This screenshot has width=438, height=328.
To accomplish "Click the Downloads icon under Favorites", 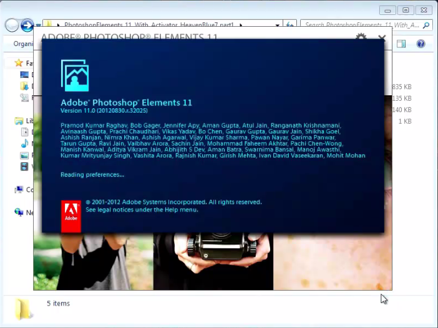I will pyautogui.click(x=24, y=86).
